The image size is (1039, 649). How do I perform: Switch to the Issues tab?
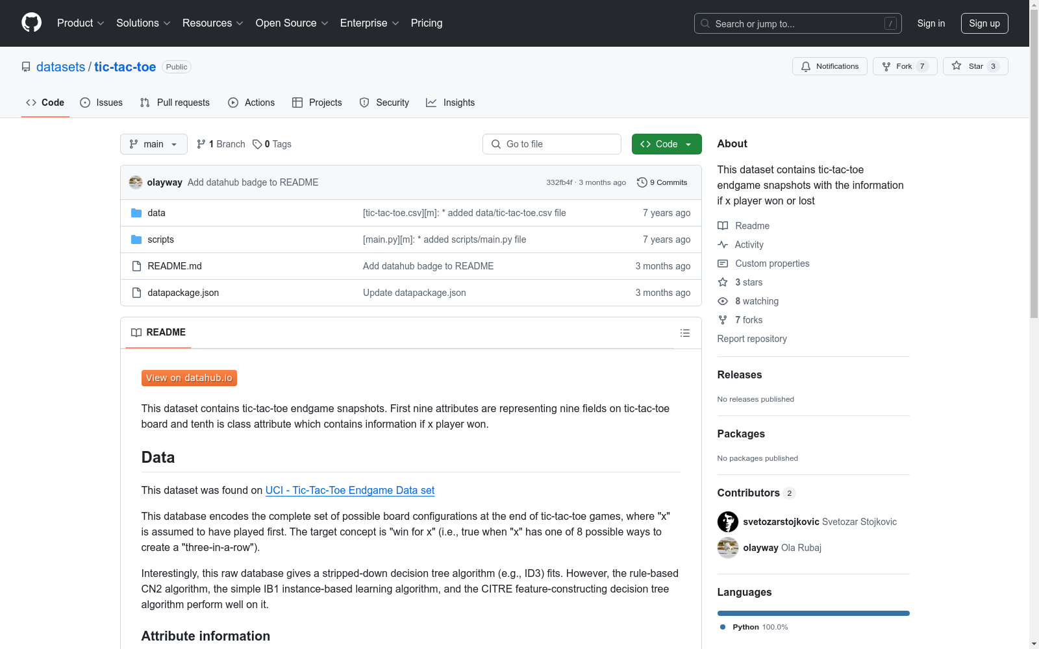coord(101,103)
